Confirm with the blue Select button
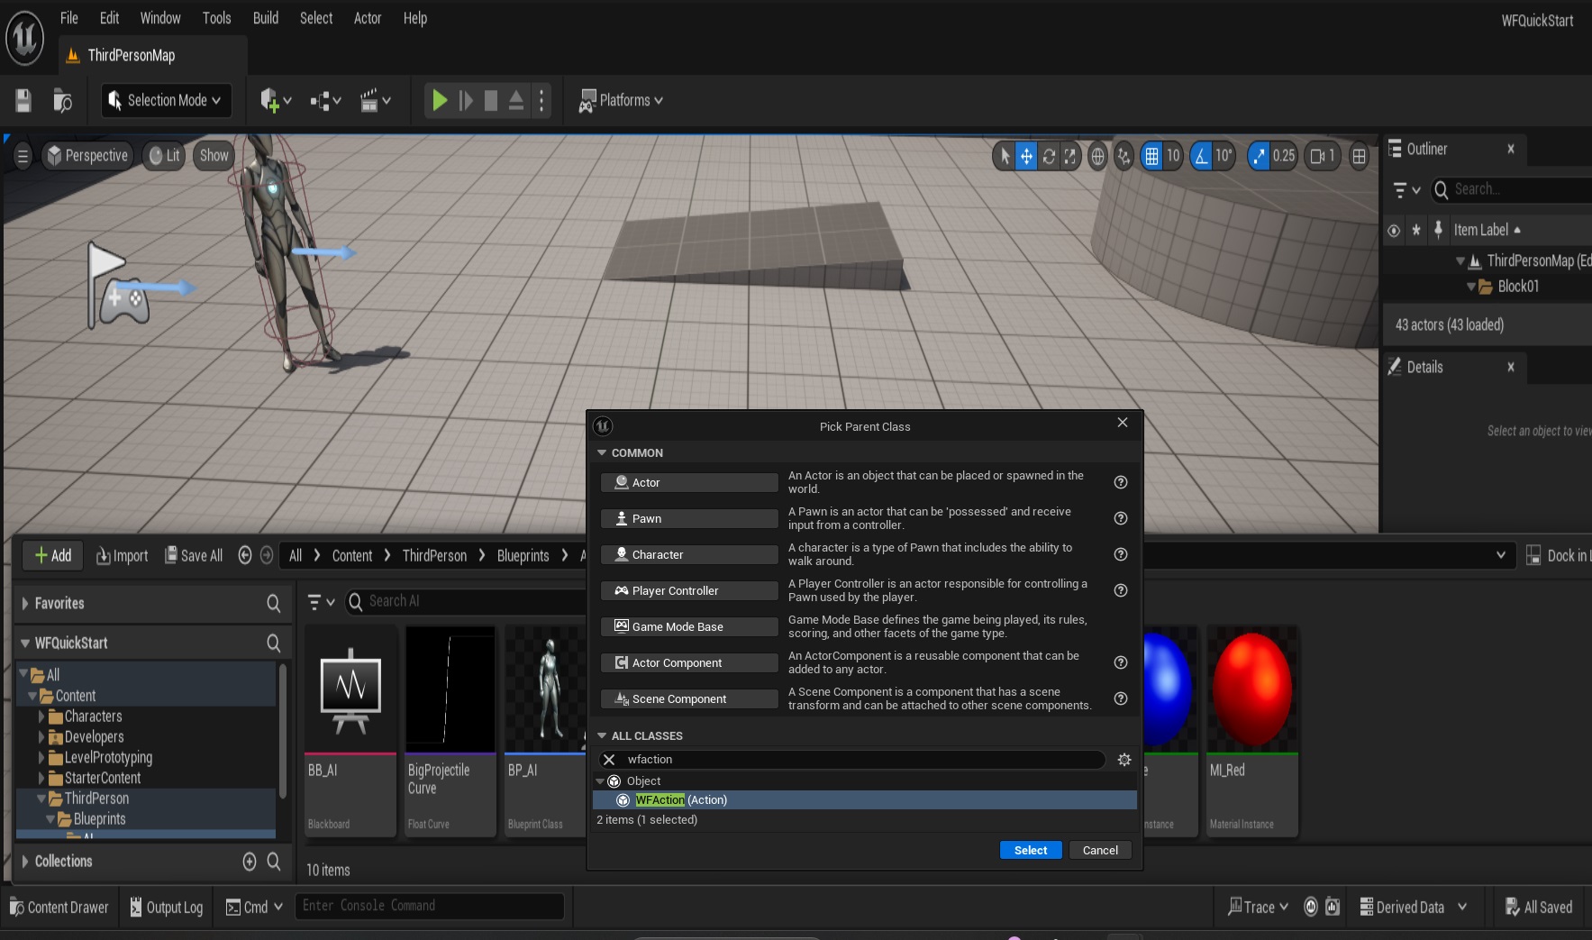This screenshot has height=940, width=1592. [x=1031, y=850]
